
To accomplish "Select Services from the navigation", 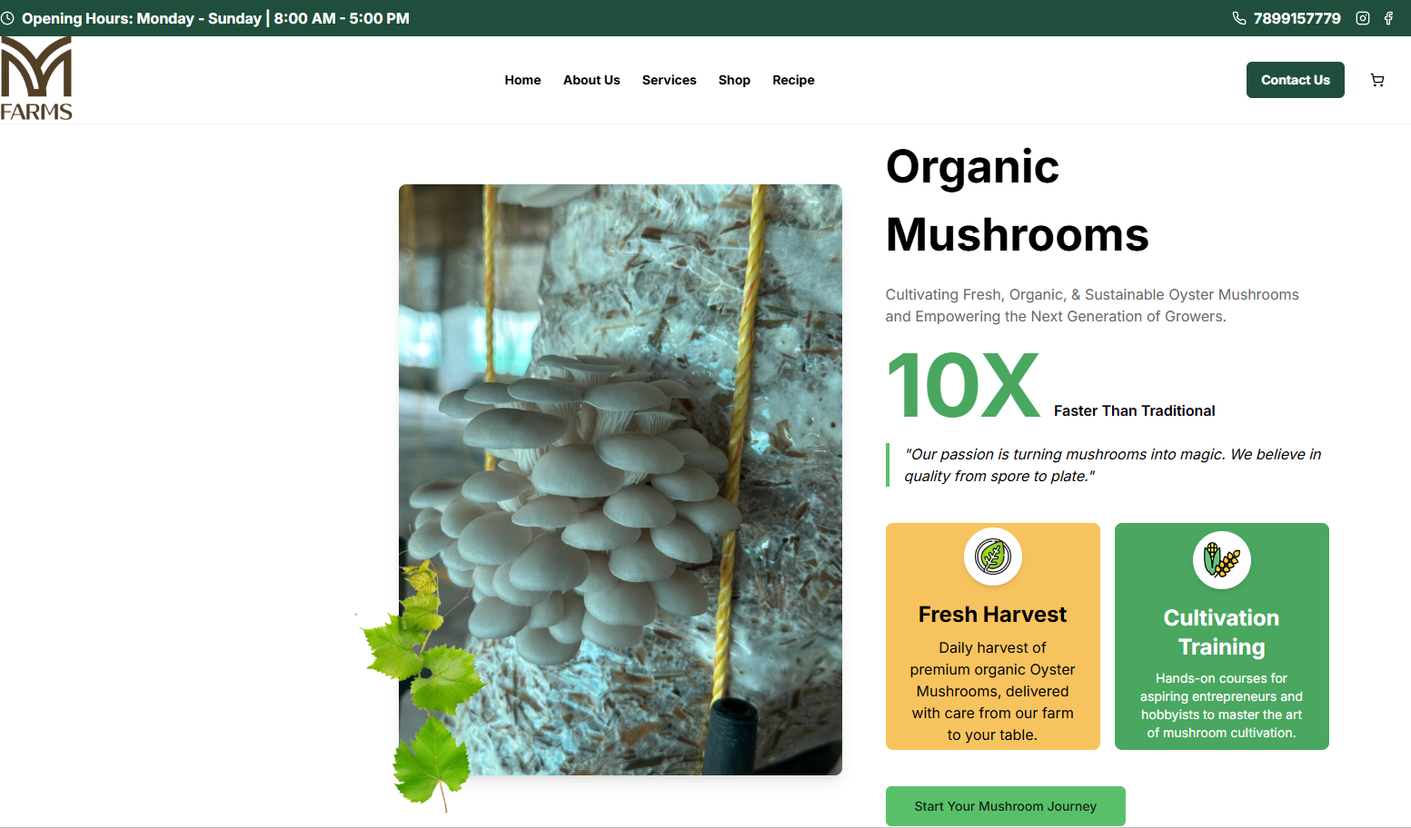I will [x=669, y=80].
